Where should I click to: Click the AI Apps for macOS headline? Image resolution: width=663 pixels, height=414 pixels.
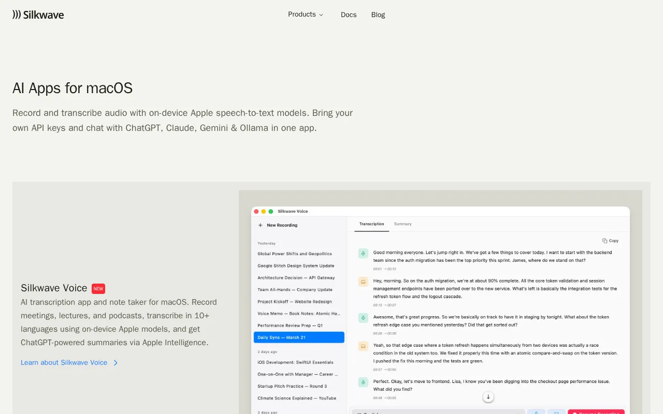[x=73, y=88]
